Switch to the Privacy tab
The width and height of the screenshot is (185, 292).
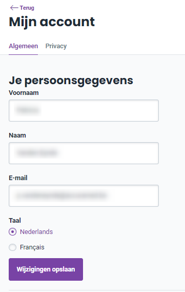(56, 46)
